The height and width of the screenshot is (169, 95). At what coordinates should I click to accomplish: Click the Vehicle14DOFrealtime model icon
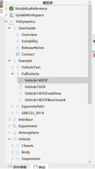21,93
